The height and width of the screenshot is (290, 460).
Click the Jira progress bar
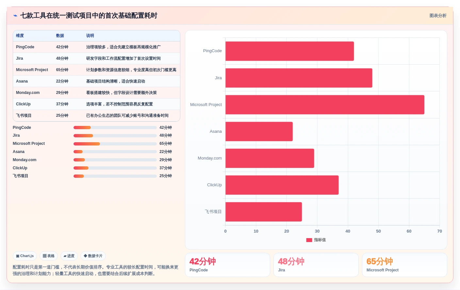[x=115, y=136]
